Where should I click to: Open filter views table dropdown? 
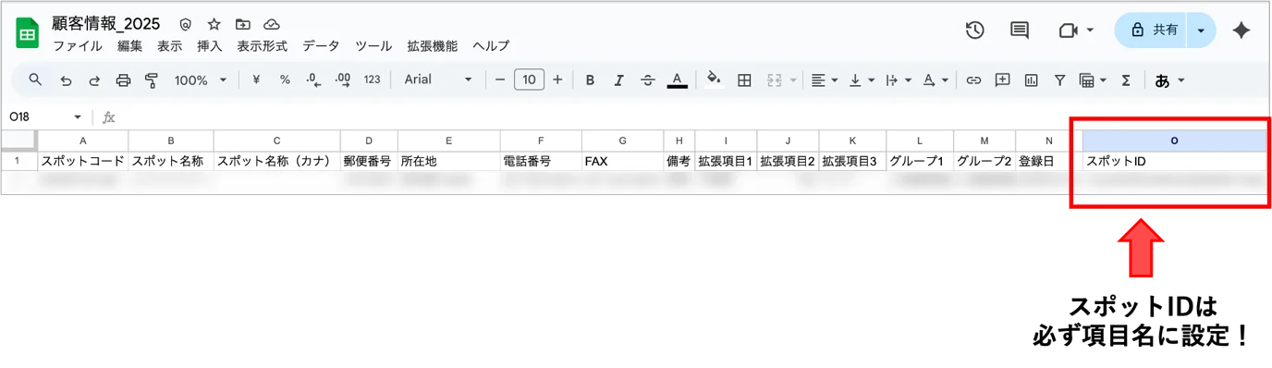(x=1093, y=80)
